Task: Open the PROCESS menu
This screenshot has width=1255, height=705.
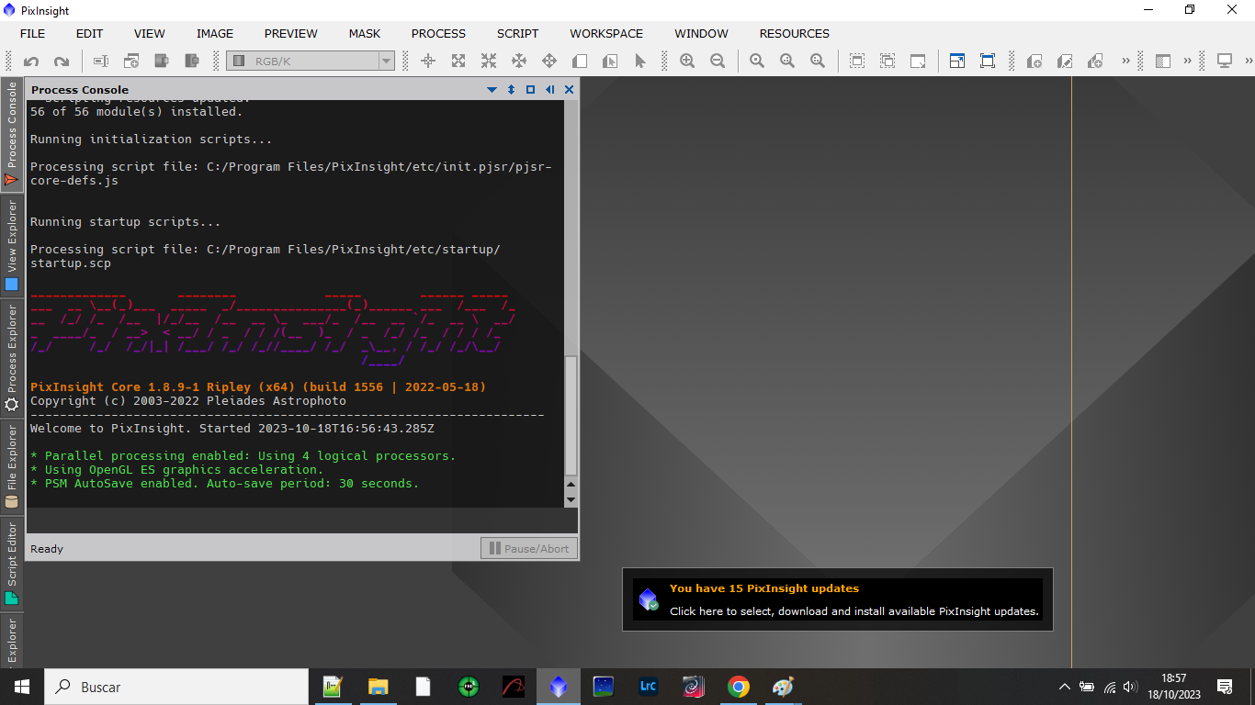Action: point(438,33)
